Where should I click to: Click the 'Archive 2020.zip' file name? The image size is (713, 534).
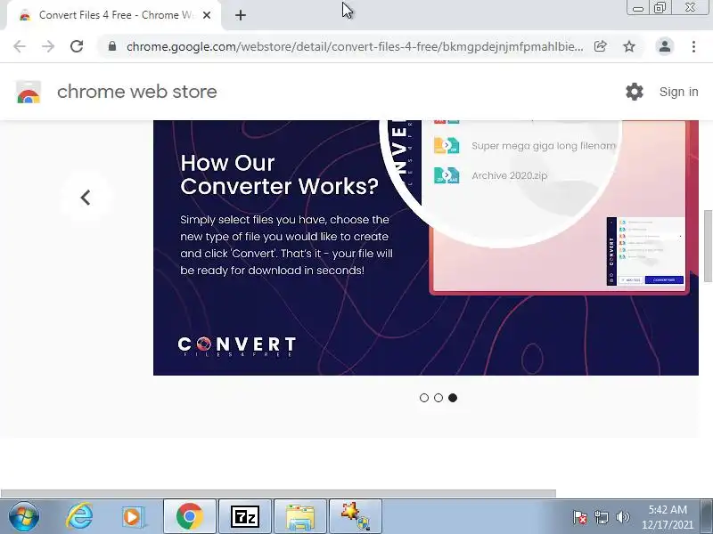pyautogui.click(x=509, y=175)
